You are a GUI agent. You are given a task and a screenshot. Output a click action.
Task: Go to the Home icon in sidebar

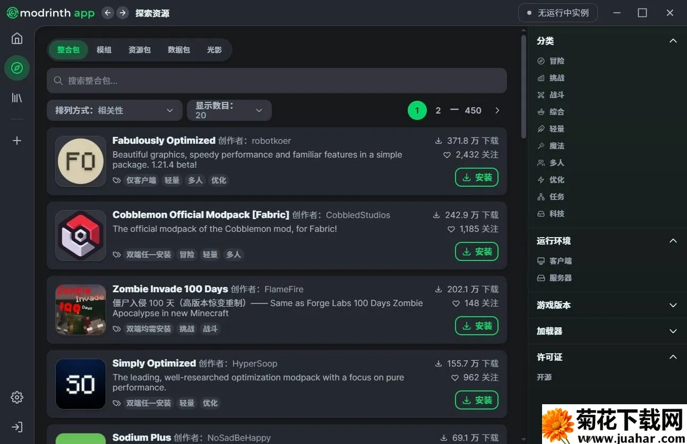pos(17,38)
